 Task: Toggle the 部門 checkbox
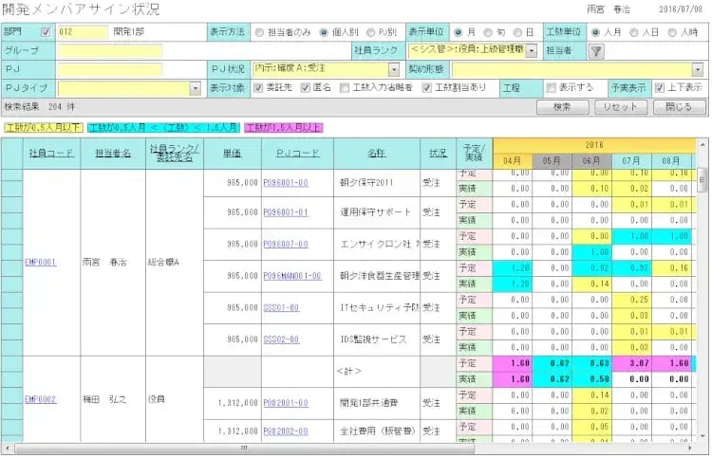point(47,31)
